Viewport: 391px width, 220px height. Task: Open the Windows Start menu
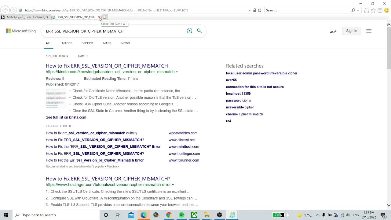[6, 215]
